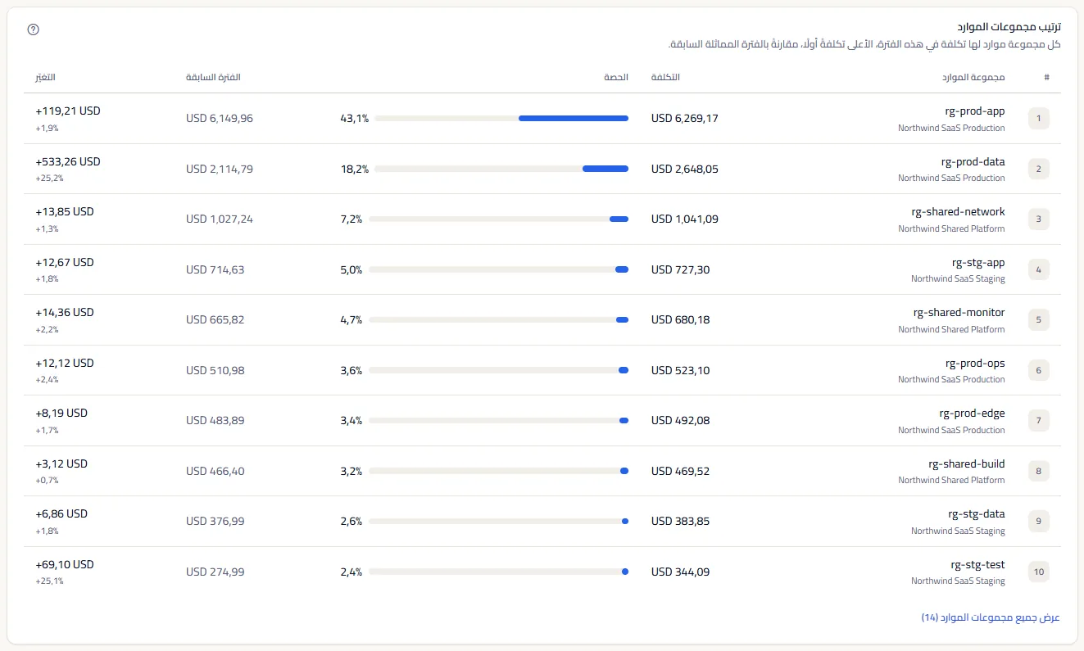Select the rg-prod-data resource group name
Viewport: 1084px width, 651px height.
[973, 161]
